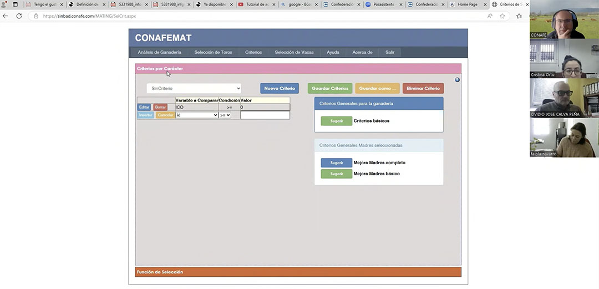The image size is (599, 289).
Task: Open the browser profile avatar icon
Action: click(x=4, y=4)
